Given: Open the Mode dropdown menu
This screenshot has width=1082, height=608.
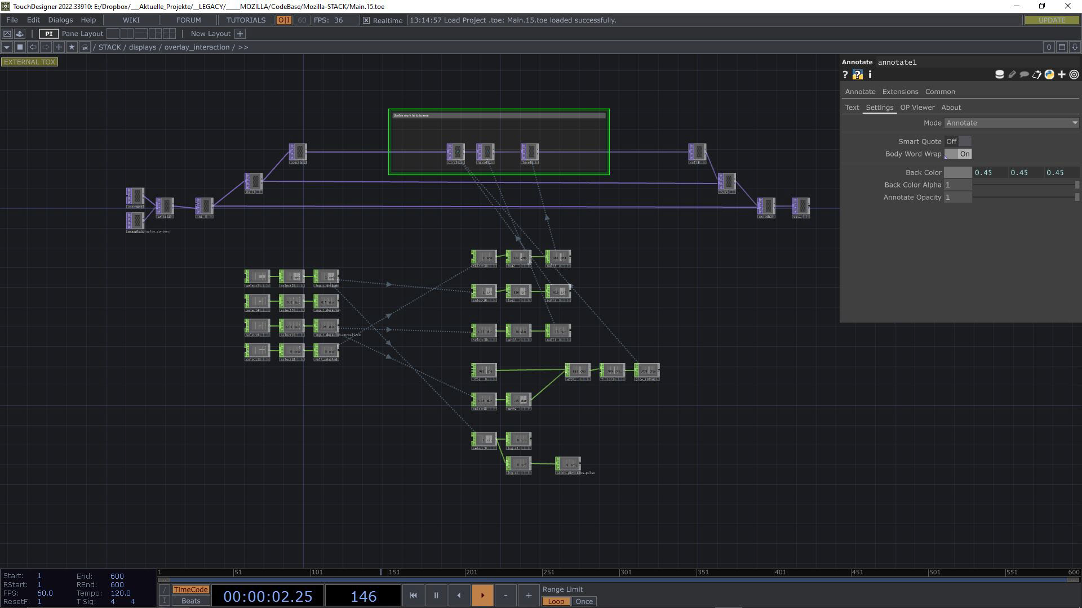Looking at the screenshot, I should (1012, 123).
